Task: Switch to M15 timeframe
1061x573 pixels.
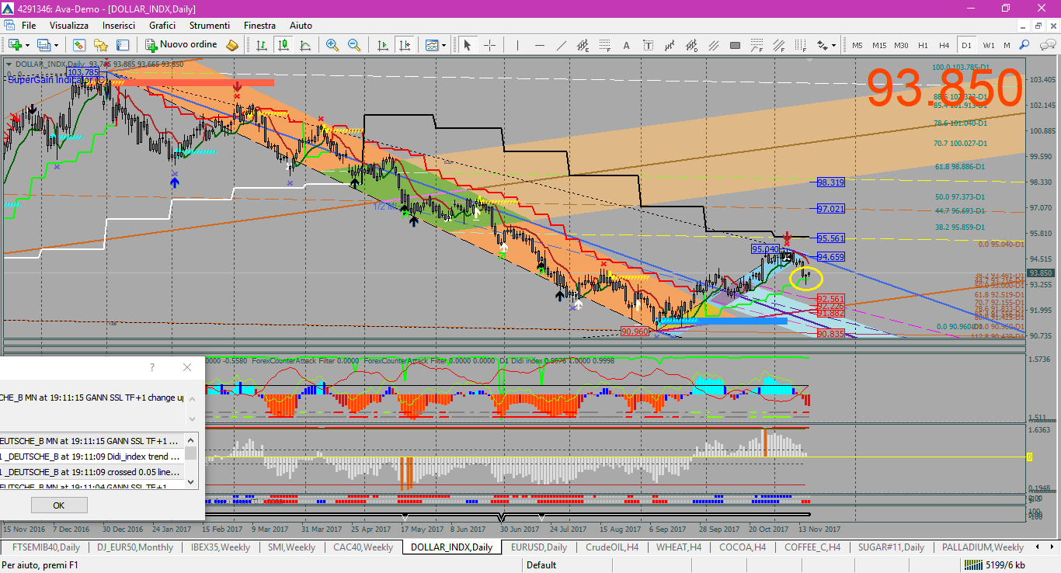Action: click(x=879, y=45)
